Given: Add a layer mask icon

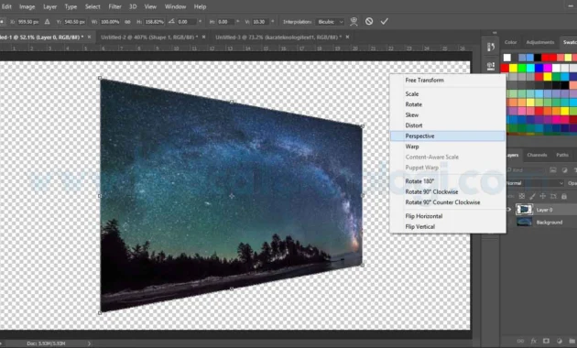Looking at the screenshot, I should pos(546,341).
